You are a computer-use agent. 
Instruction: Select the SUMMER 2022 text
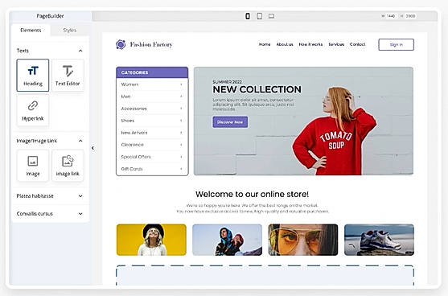pyautogui.click(x=227, y=82)
